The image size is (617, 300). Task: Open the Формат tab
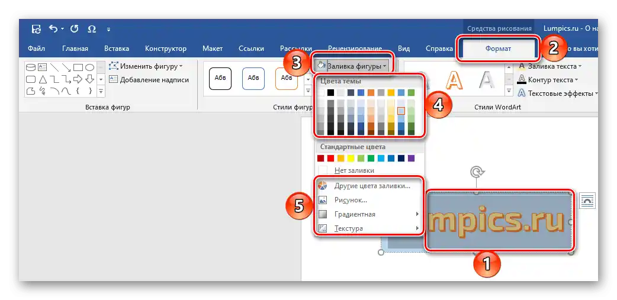click(x=498, y=49)
